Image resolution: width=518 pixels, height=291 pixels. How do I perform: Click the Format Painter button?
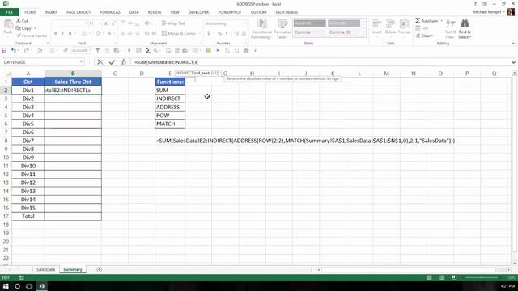32,36
